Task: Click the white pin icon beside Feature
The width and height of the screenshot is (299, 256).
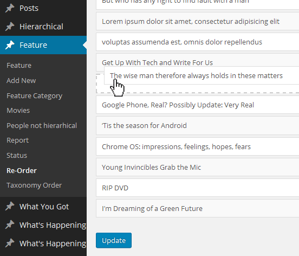Action: click(x=10, y=45)
